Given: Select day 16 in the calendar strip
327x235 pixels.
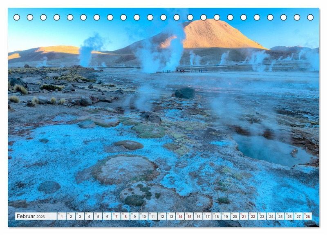Looking at the screenshot, I should (x=198, y=216).
